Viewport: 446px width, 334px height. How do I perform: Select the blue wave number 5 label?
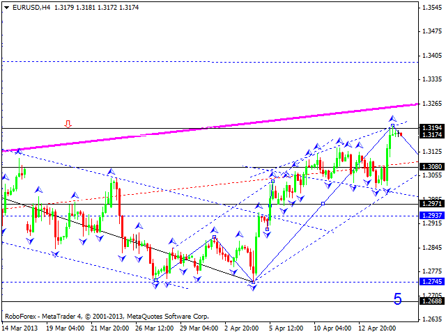pyautogui.click(x=398, y=299)
